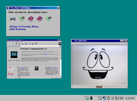This screenshot has height=101, width=137.
Task: Click Print in the Netscape toolbar
Action: pos(29,44)
